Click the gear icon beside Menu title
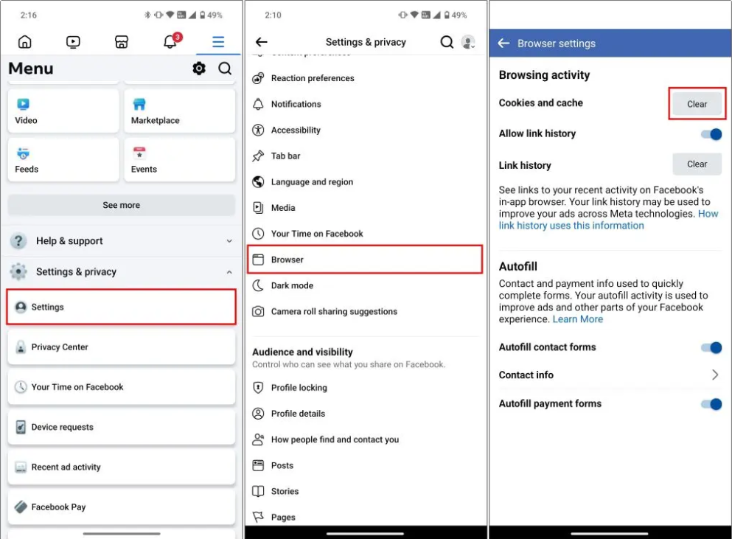Image resolution: width=732 pixels, height=539 pixels. [199, 69]
